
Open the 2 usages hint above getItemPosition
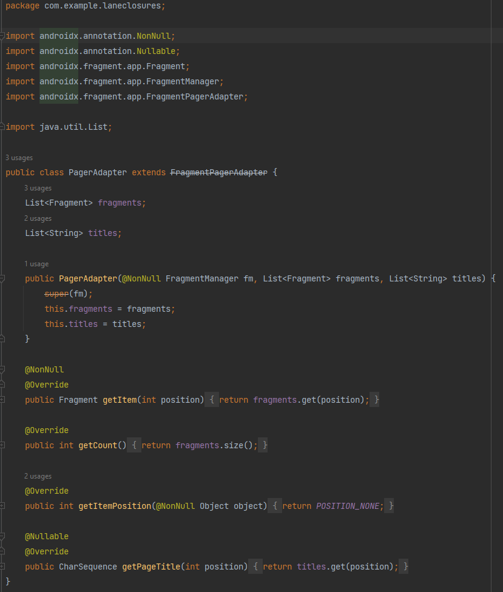[x=38, y=476]
